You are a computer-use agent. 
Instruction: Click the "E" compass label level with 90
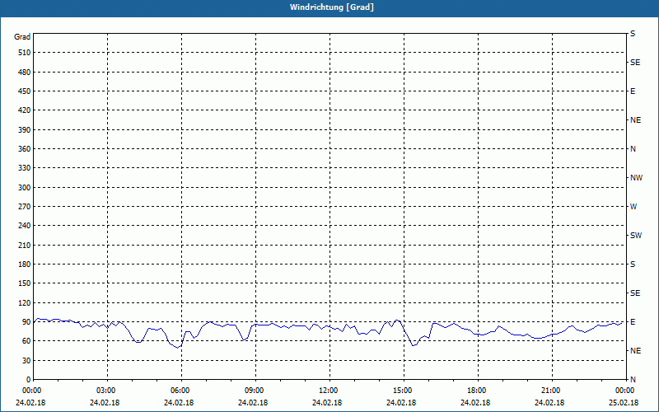(633, 322)
